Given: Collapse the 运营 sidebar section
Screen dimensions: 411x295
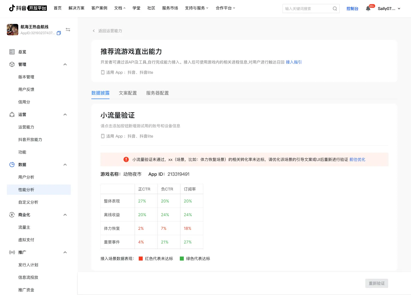Looking at the screenshot, I should click(65, 114).
